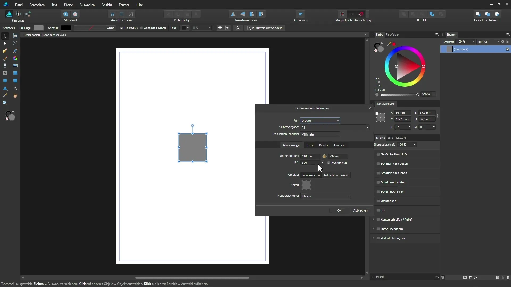Select the Vector Crop tool

coord(5,73)
